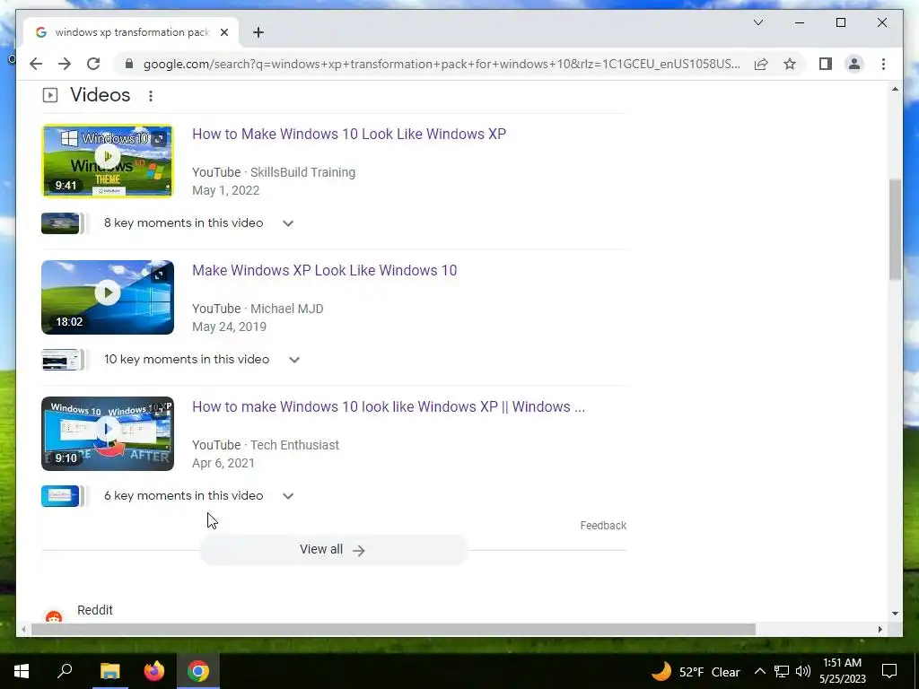Image resolution: width=919 pixels, height=689 pixels.
Task: Open the weather widget showing 52°F Clear
Action: 696,671
